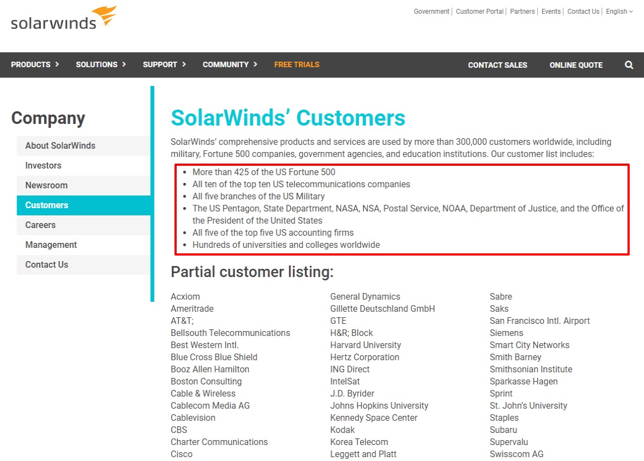Image resolution: width=644 pixels, height=461 pixels.
Task: Click the Acxiom customer entry
Action: tap(185, 297)
